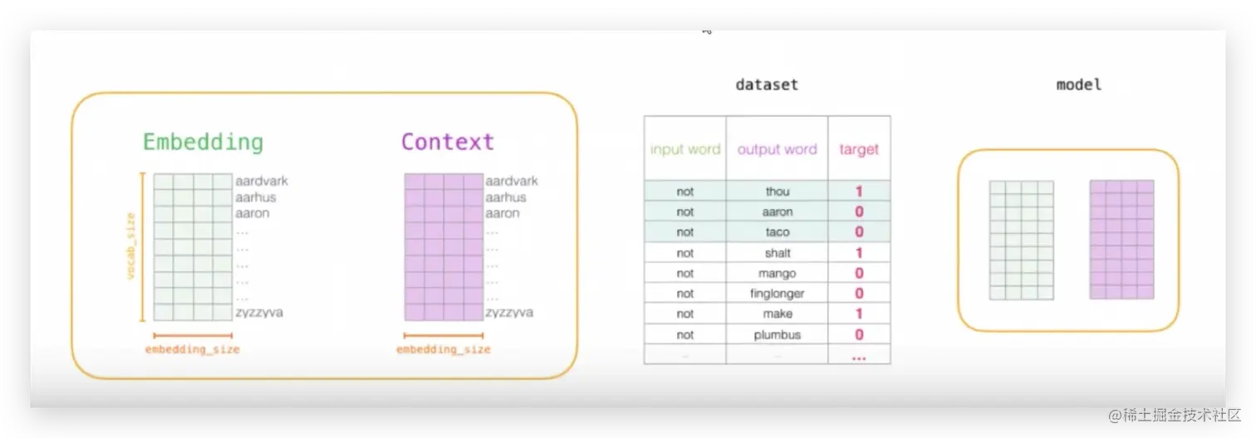Click aaron beside the Context matrix
1256x438 pixels.
pyautogui.click(x=503, y=213)
